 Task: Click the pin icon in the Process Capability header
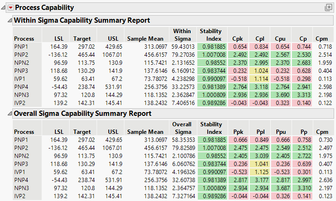point(329,8)
